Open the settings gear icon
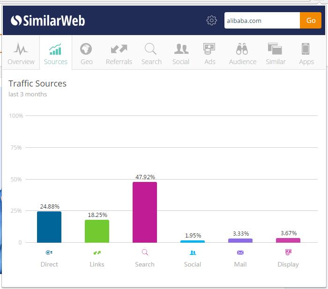This screenshot has height=289, width=328. tap(212, 21)
